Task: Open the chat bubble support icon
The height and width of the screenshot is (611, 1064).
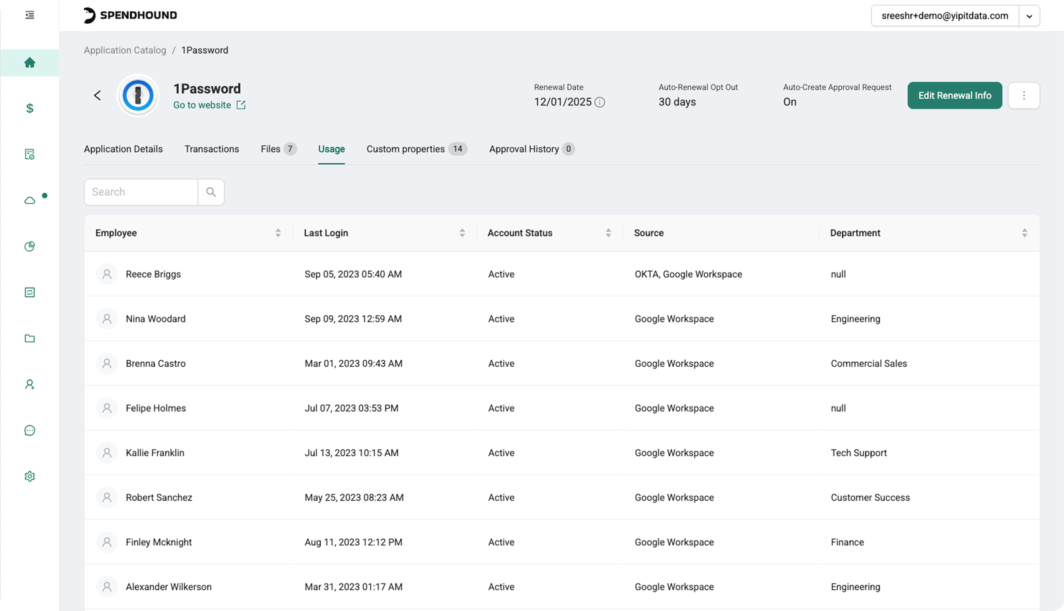Action: (29, 431)
